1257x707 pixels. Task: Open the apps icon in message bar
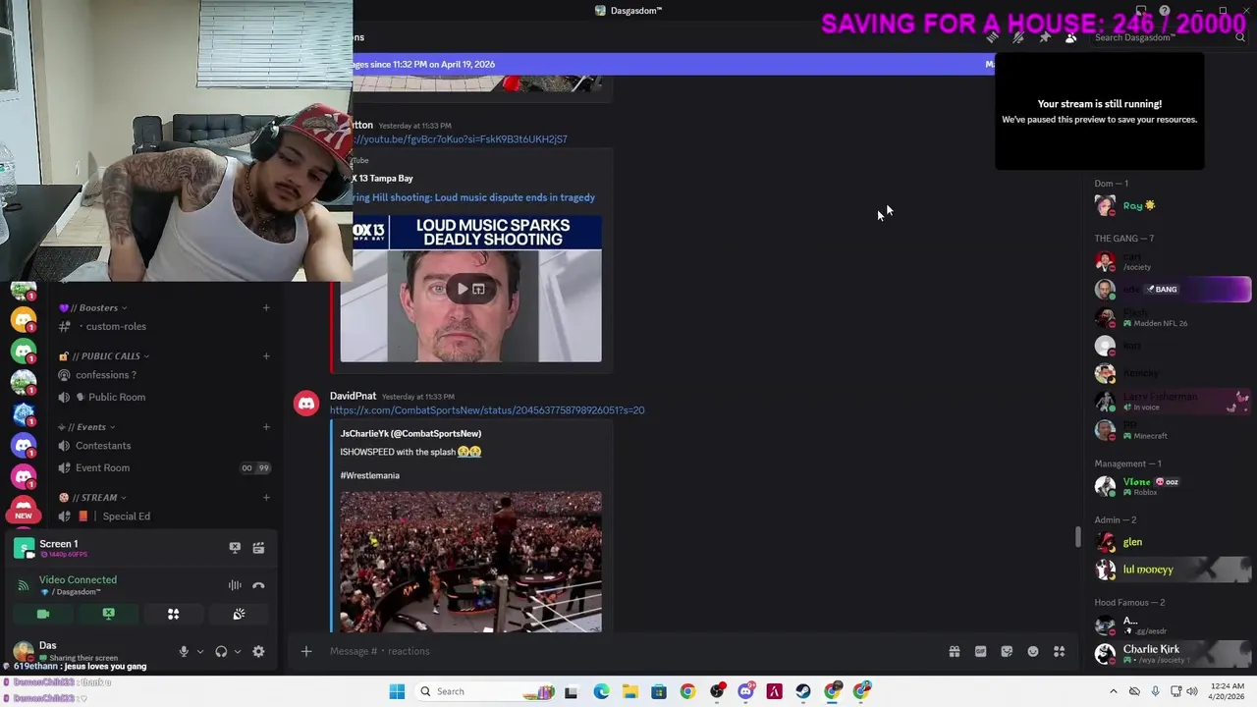coord(1060,651)
